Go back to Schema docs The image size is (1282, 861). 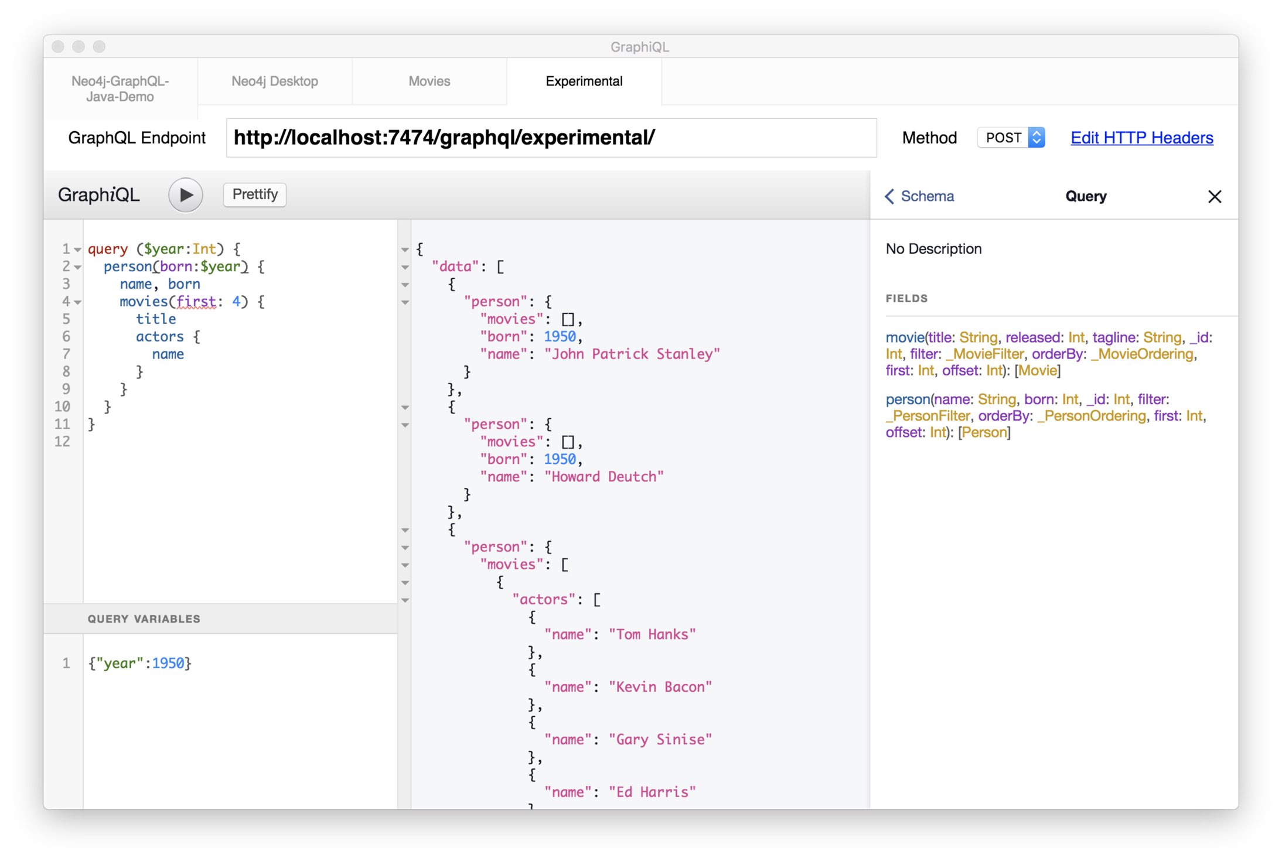point(919,196)
